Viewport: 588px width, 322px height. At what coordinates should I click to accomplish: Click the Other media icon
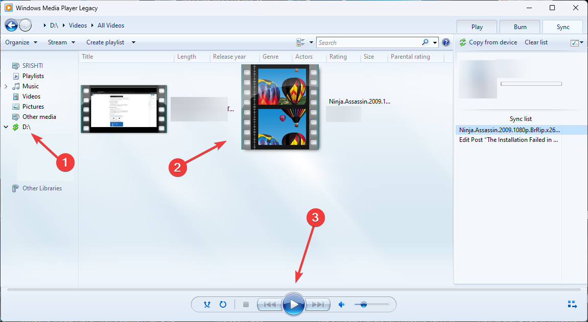15,117
